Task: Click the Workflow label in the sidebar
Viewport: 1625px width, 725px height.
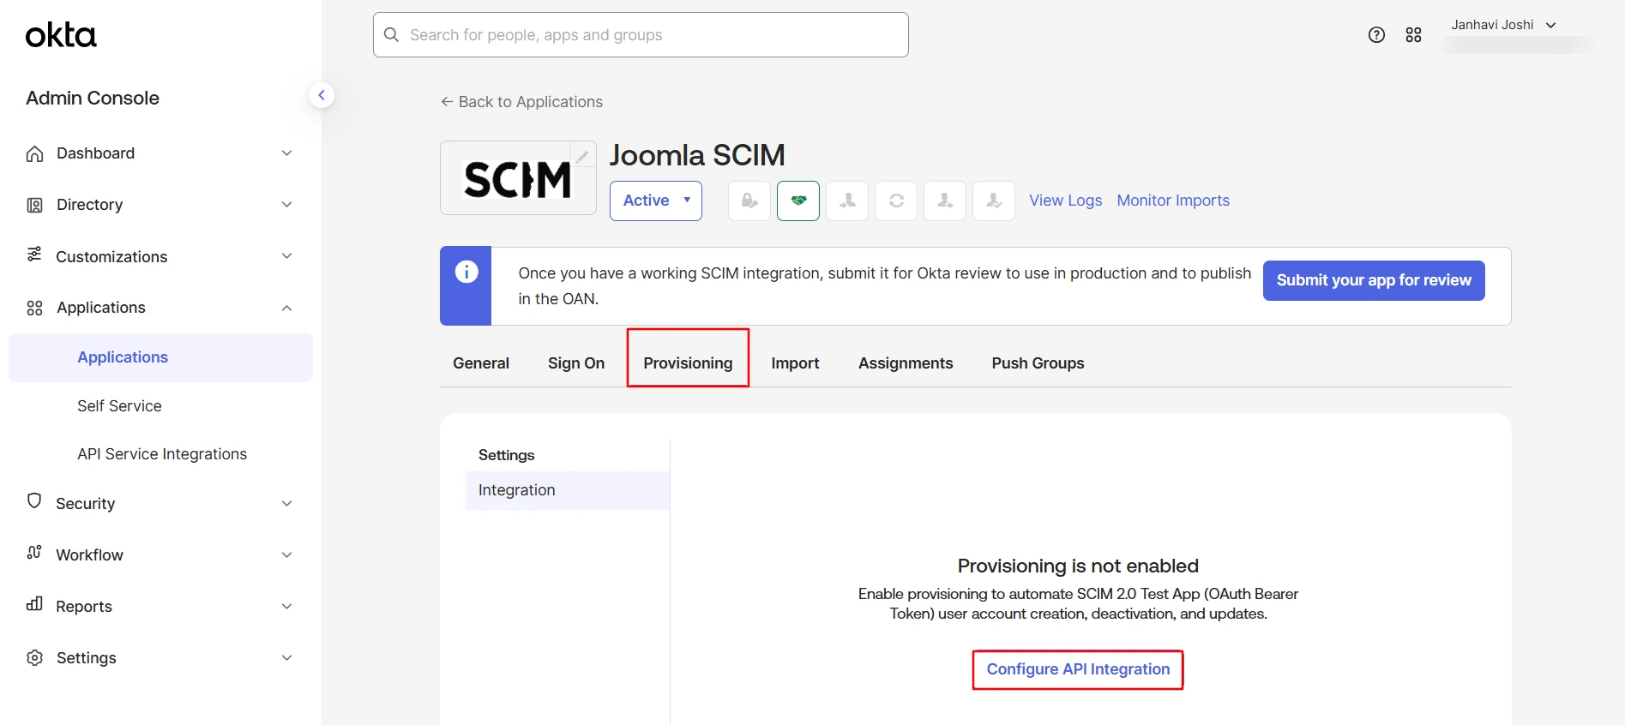Action: coord(89,555)
